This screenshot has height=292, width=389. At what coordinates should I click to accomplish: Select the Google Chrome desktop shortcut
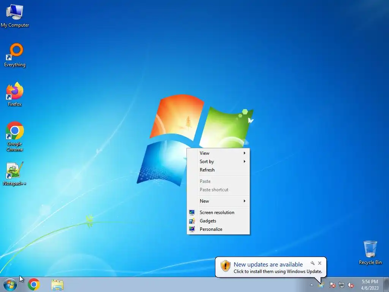pos(15,136)
